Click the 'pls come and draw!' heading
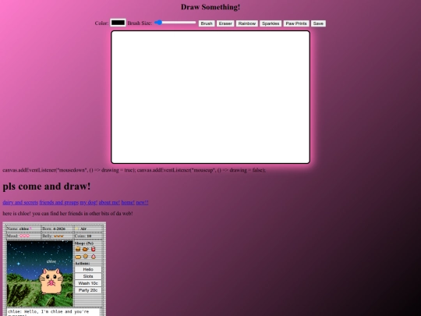The image size is (421, 316). 47,186
